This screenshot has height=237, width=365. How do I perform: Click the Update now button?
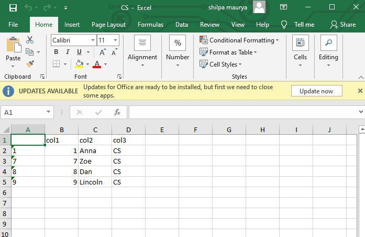click(x=317, y=91)
